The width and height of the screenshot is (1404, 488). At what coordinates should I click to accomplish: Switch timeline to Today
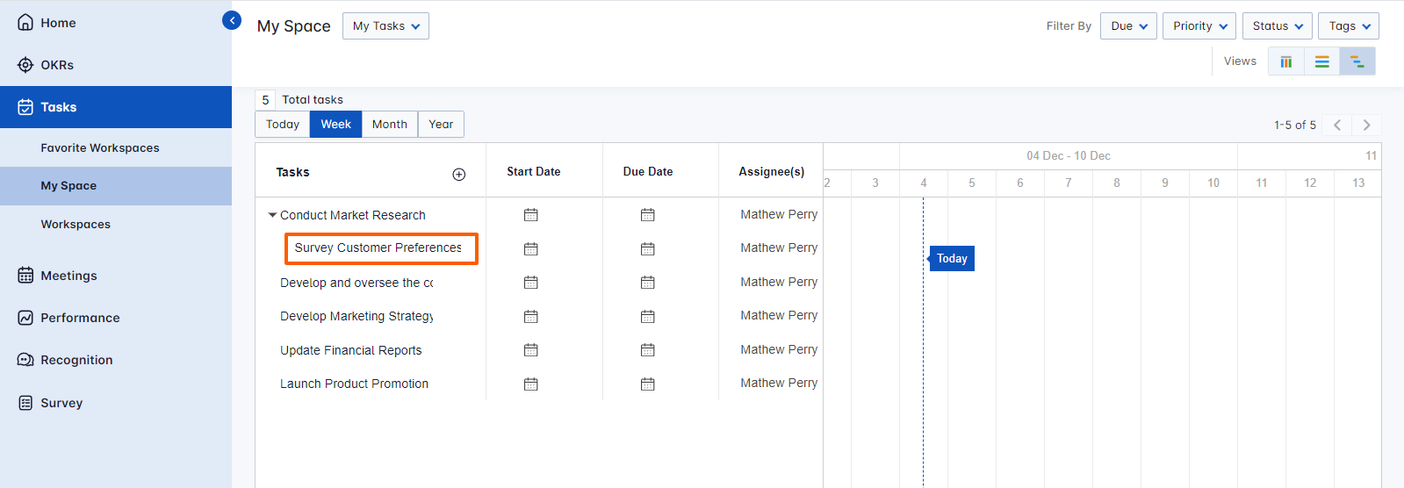(x=283, y=125)
